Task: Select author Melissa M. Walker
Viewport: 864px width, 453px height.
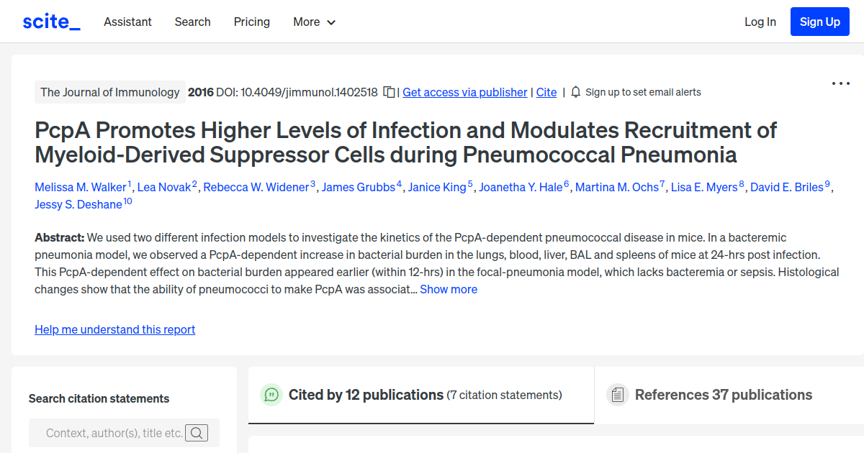Action: tap(81, 187)
